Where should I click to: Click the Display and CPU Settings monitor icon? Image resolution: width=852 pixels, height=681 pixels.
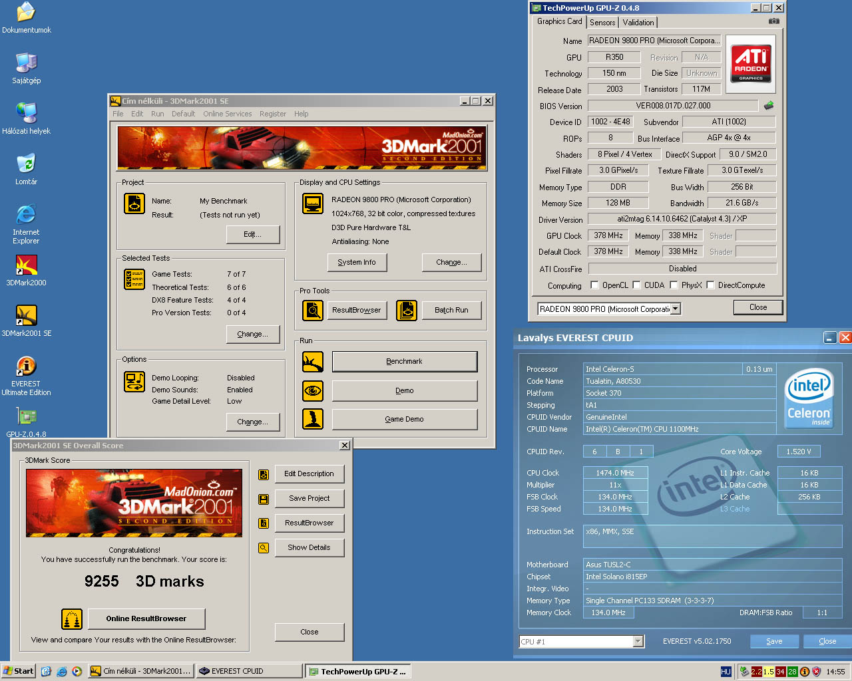coord(313,204)
